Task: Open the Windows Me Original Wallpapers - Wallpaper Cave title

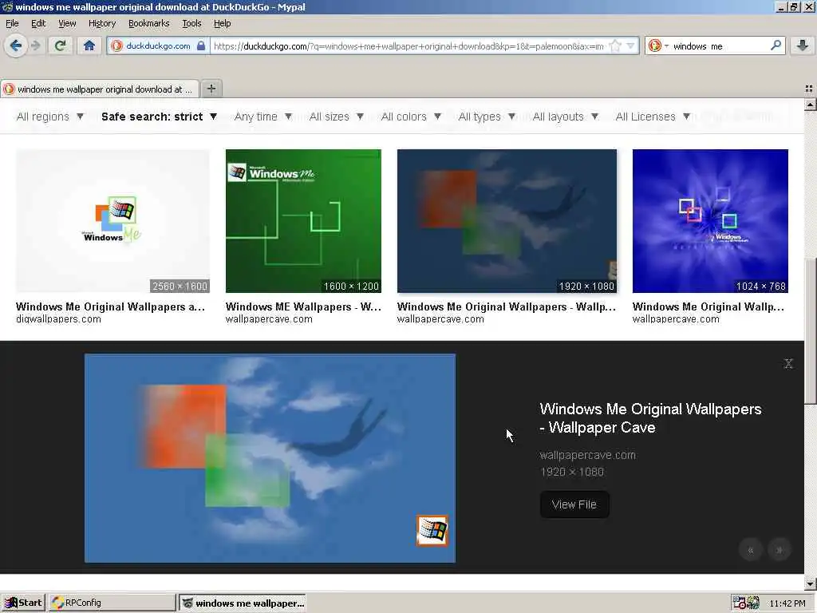Action: pyautogui.click(x=650, y=418)
